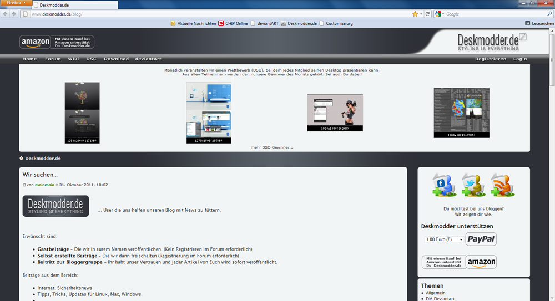Viewport: 555px width, 301px height.
Task: Open the search engine selector dropdown arrow
Action: click(x=443, y=14)
